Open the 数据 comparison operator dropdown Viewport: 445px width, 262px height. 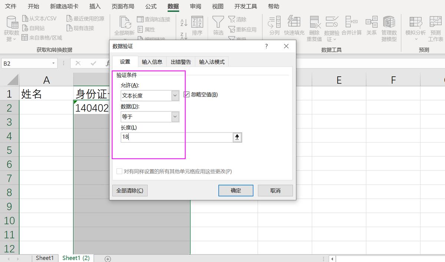[x=175, y=117]
